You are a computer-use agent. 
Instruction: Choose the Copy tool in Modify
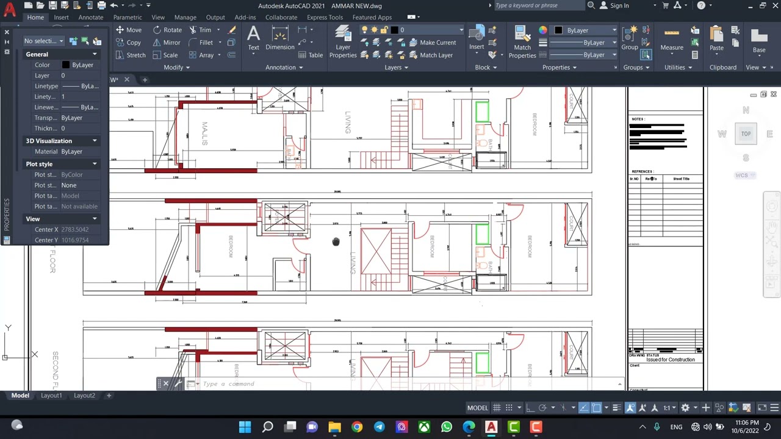[129, 43]
